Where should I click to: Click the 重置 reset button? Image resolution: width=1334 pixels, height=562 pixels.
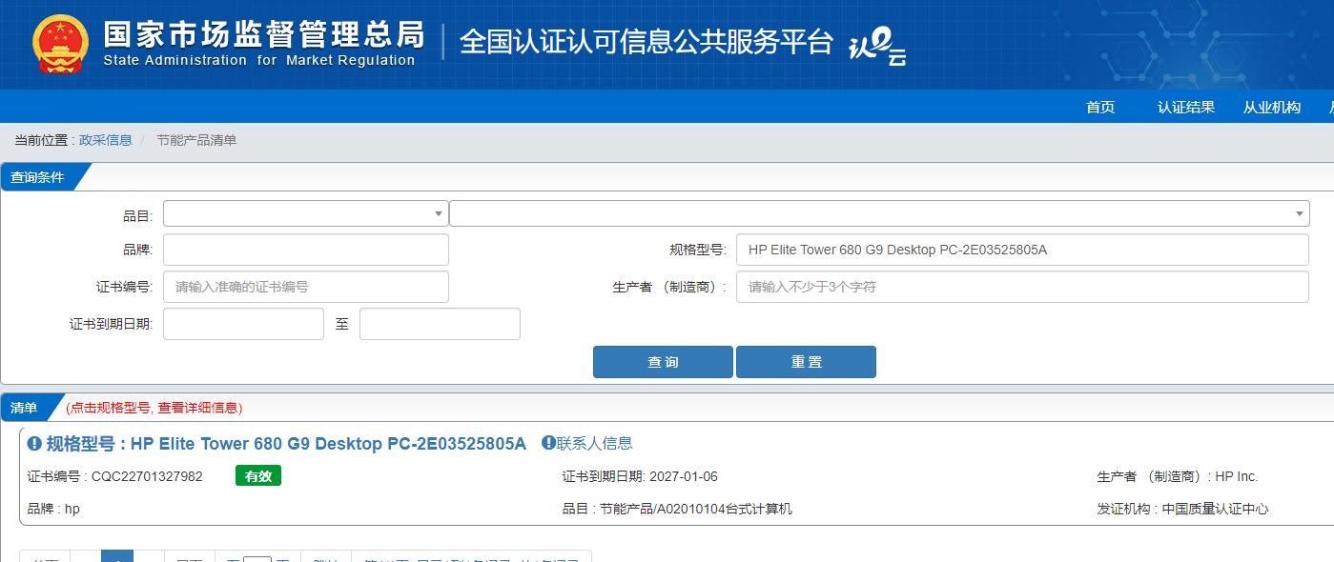(806, 362)
